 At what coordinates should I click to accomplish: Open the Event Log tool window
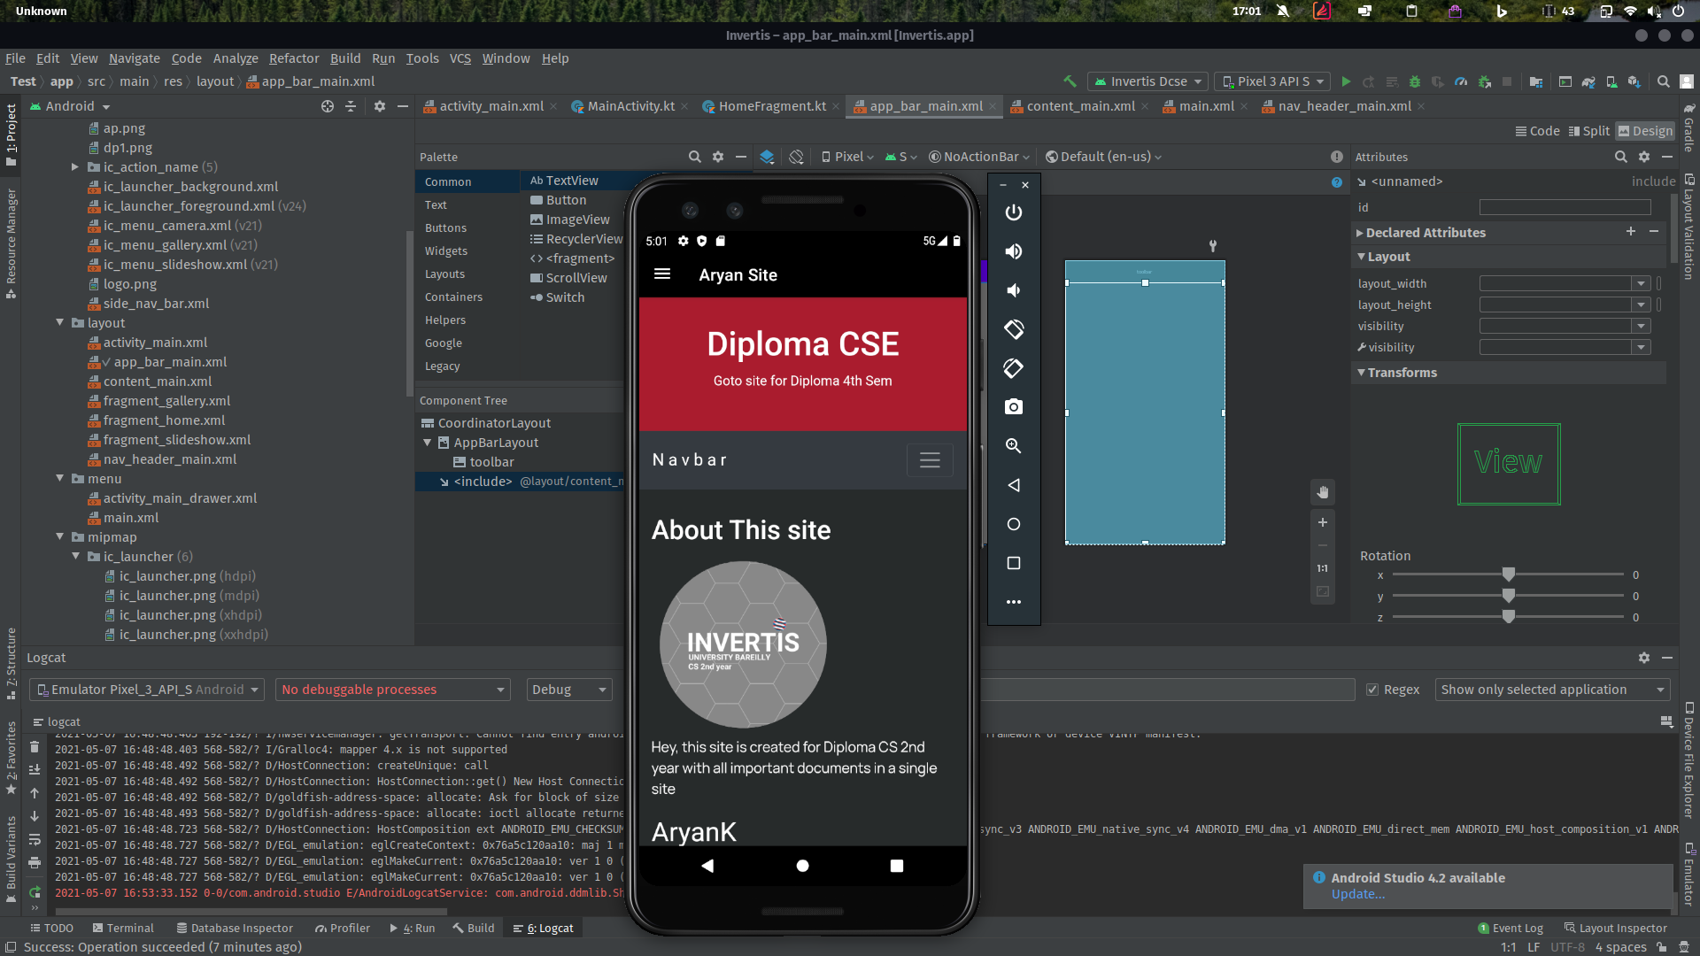(1511, 929)
